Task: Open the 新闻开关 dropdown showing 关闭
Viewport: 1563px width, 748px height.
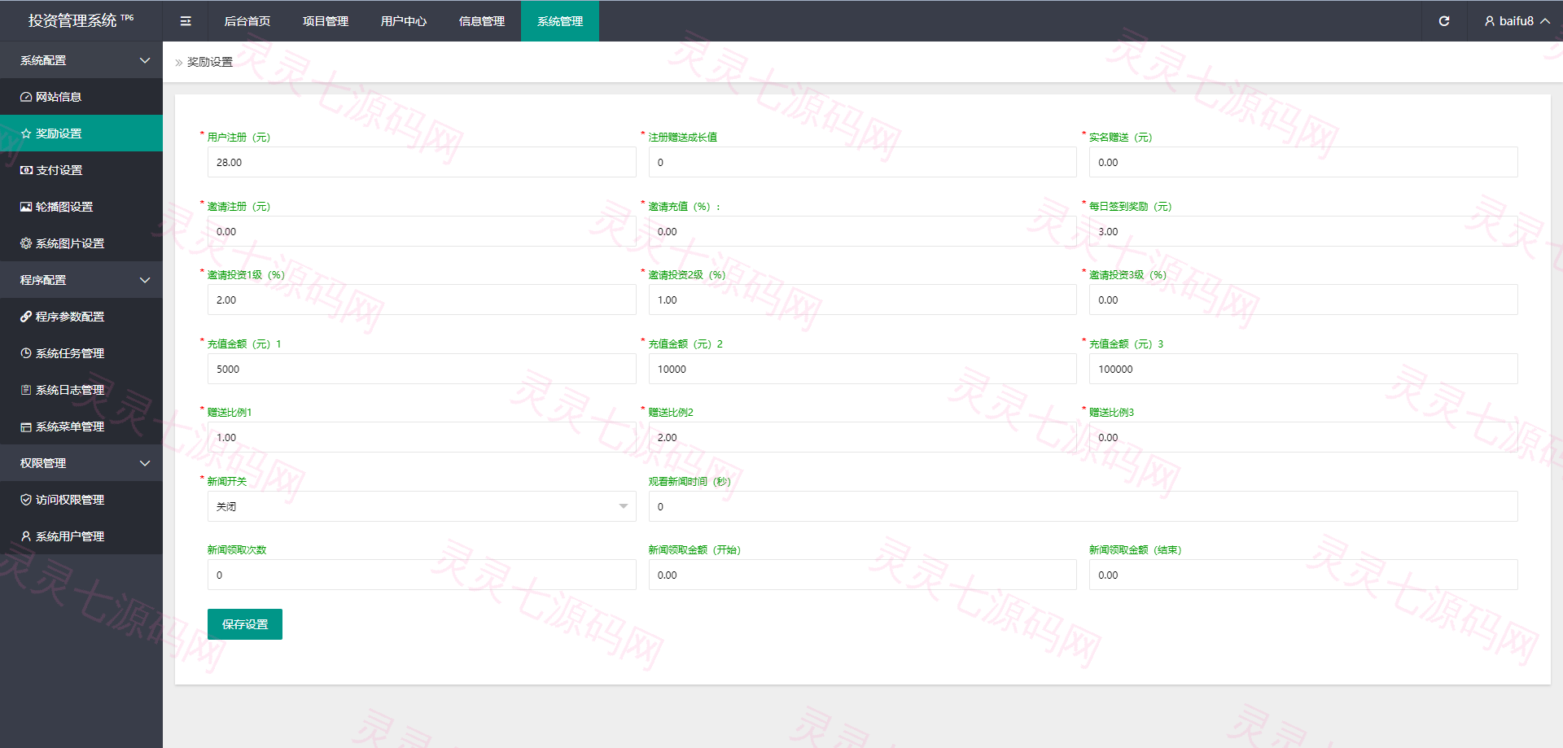Action: 422,506
